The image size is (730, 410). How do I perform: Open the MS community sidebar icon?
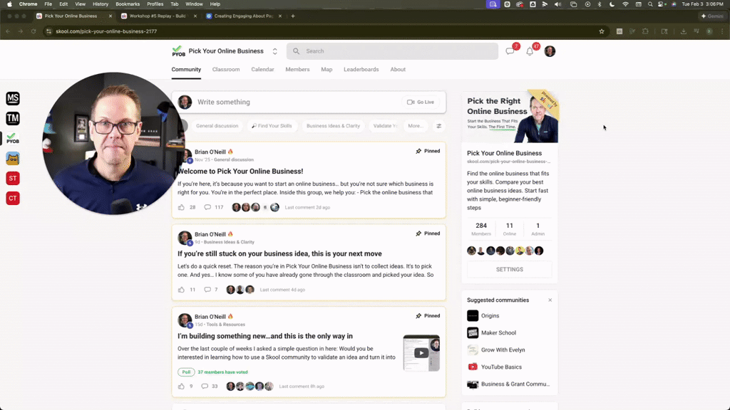click(x=13, y=98)
